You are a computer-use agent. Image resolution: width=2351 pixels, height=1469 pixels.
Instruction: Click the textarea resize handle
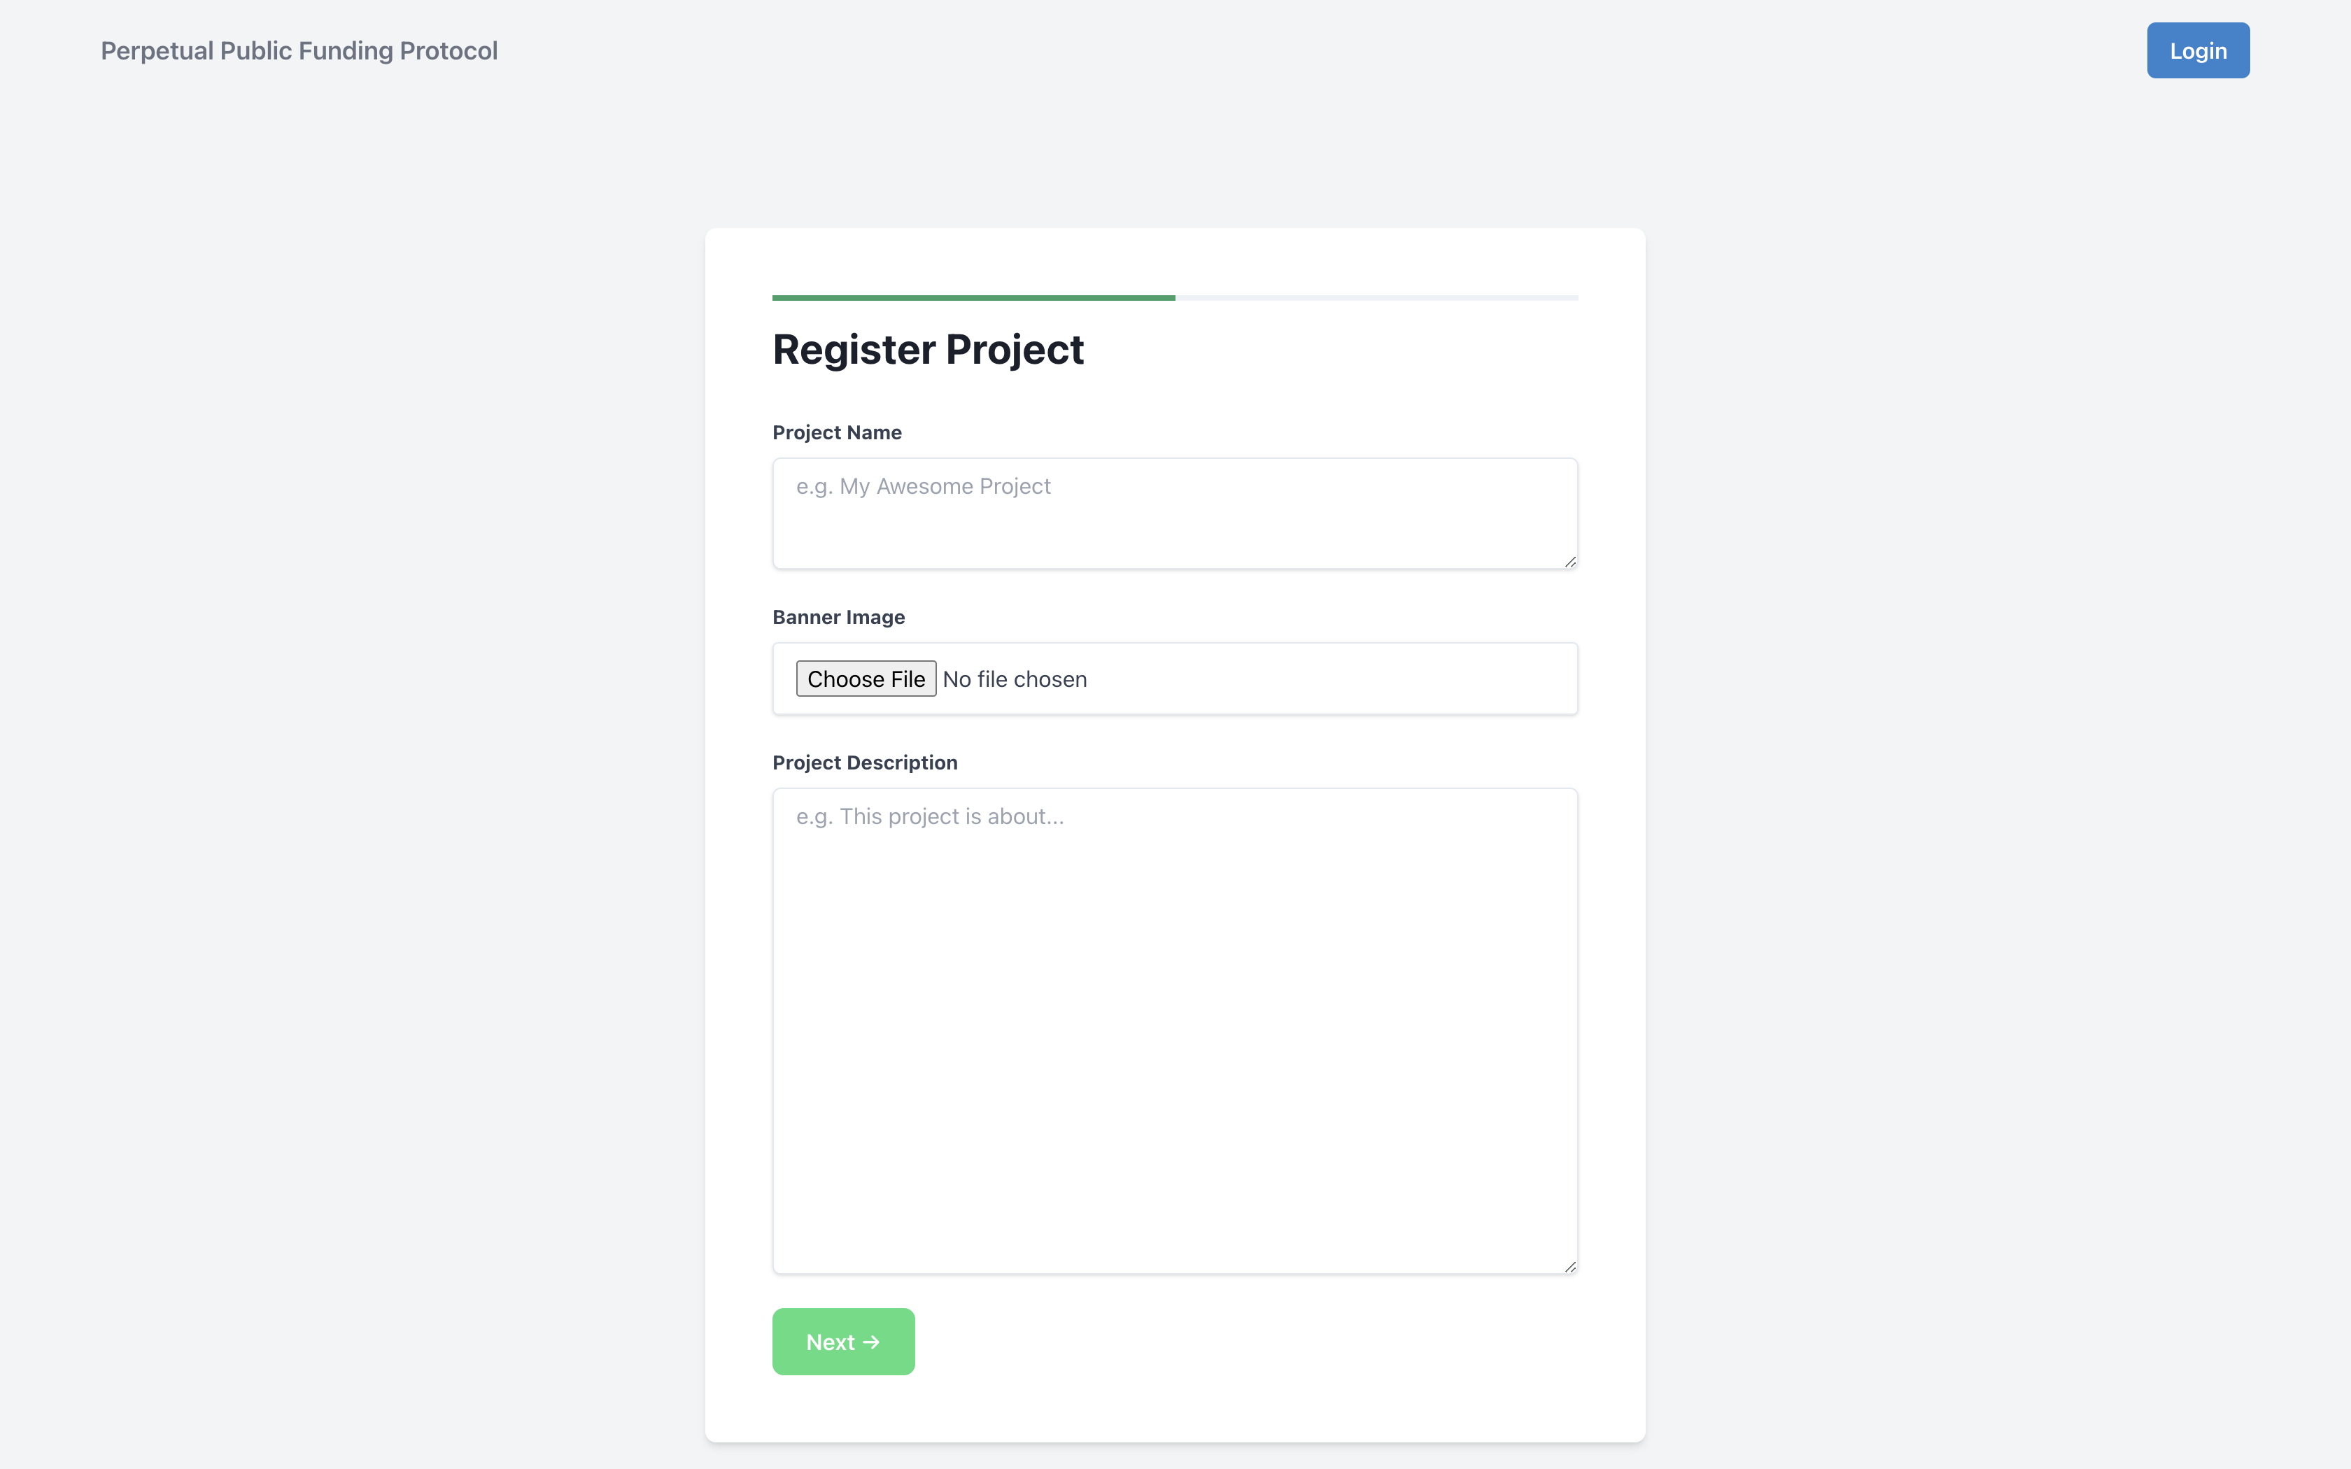[1571, 1268]
